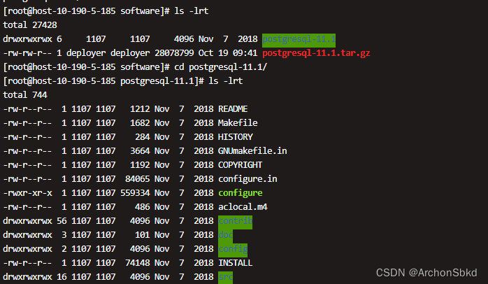Click the highlighted doc directory
Viewport: 488px width, 284px height.
[x=225, y=235]
